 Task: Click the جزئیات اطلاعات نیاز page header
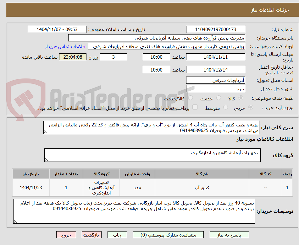coord(270,10)
